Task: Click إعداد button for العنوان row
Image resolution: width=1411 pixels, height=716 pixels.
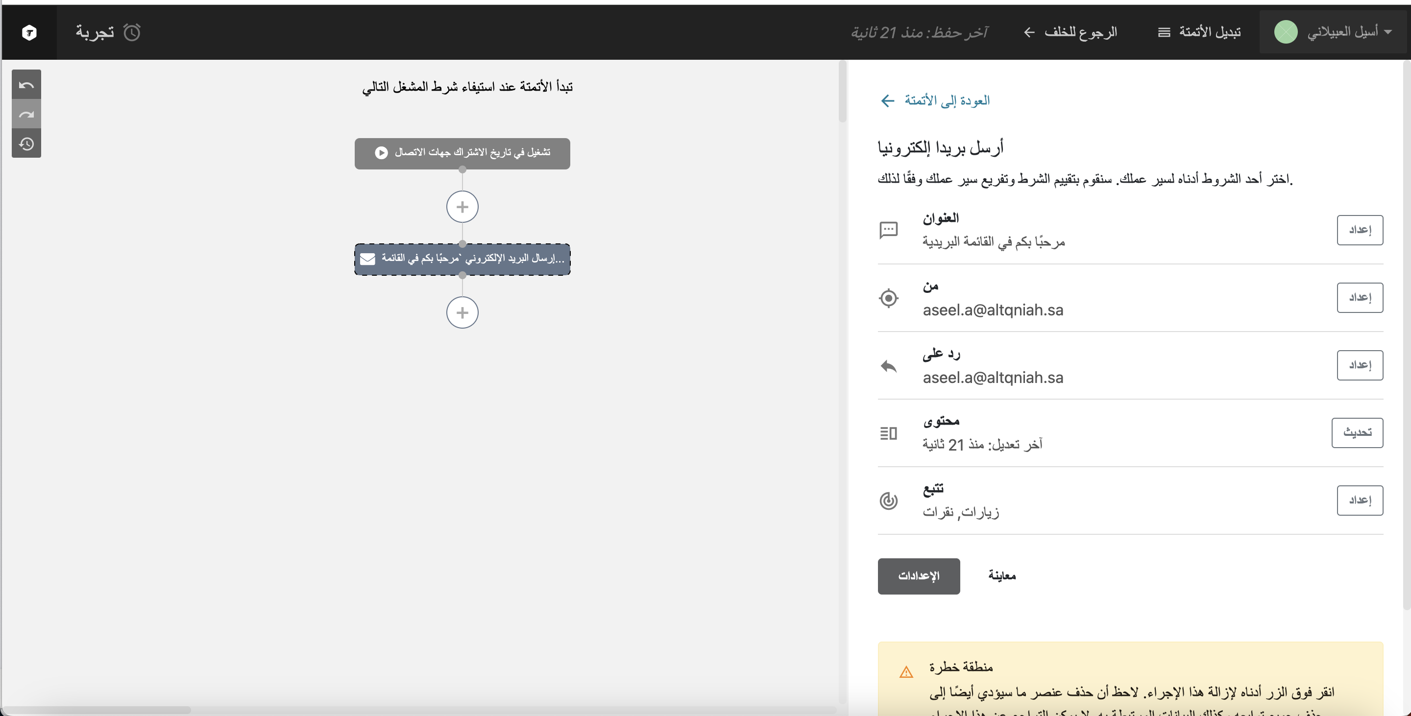Action: pos(1359,230)
